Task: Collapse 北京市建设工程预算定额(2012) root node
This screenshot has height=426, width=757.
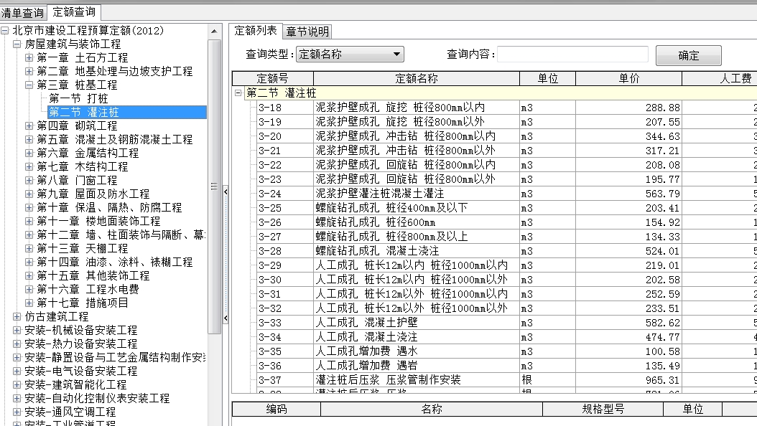Action: click(x=5, y=30)
